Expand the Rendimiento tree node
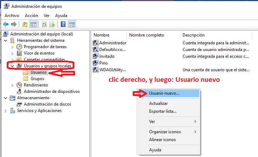This screenshot has width=258, height=157. 12,85
